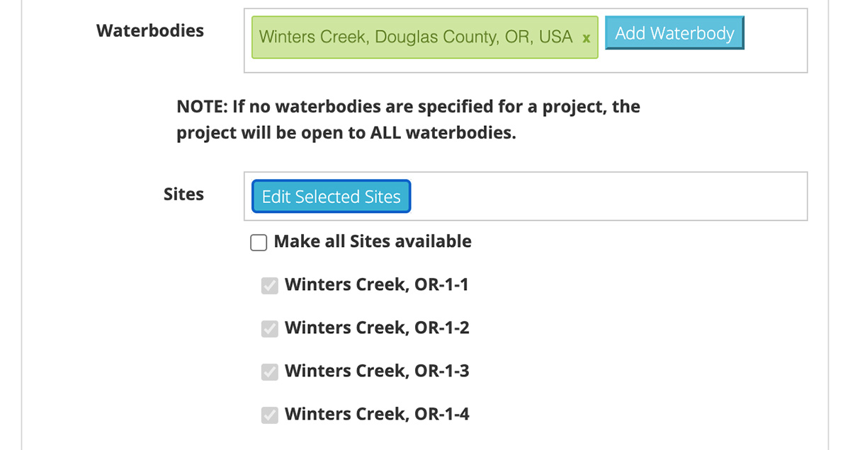Toggle the Winters Creek, OR-1-4 checkbox

point(270,415)
